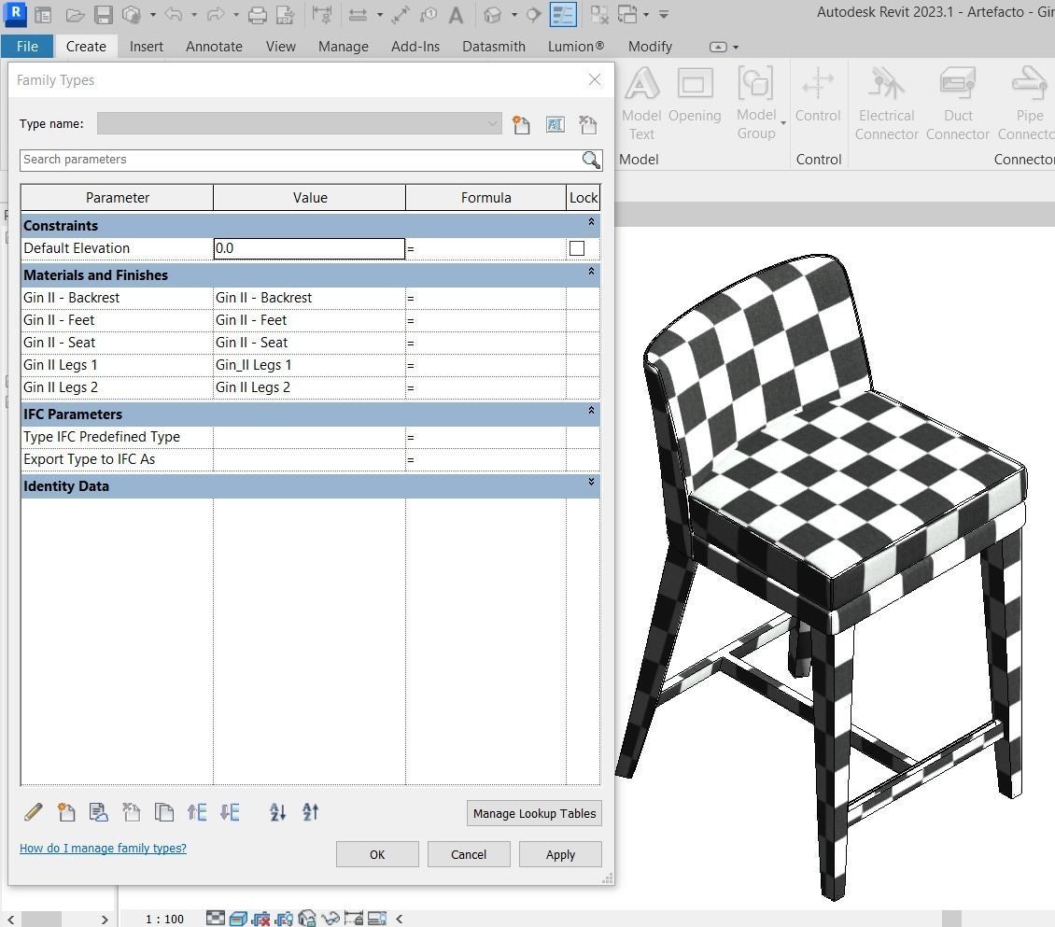The height and width of the screenshot is (927, 1055).
Task: Click the Gin_II Legs 1 value cell
Action: (310, 365)
